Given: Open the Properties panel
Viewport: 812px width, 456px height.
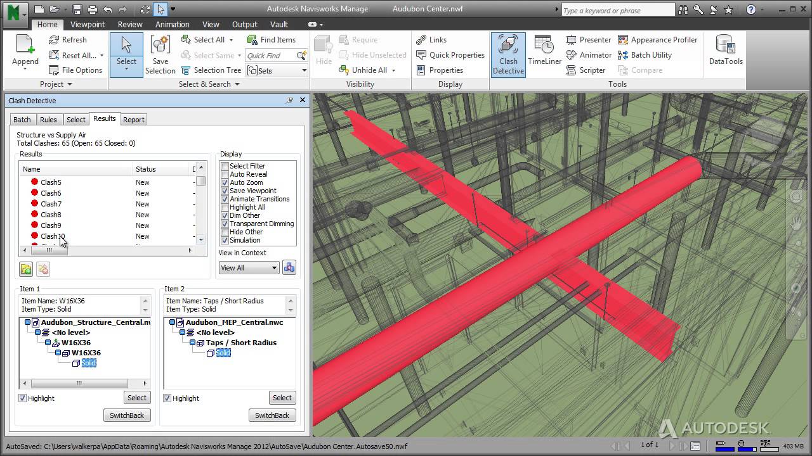Looking at the screenshot, I should [440, 70].
